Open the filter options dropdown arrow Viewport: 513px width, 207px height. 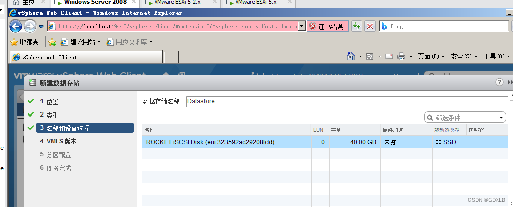(501, 118)
